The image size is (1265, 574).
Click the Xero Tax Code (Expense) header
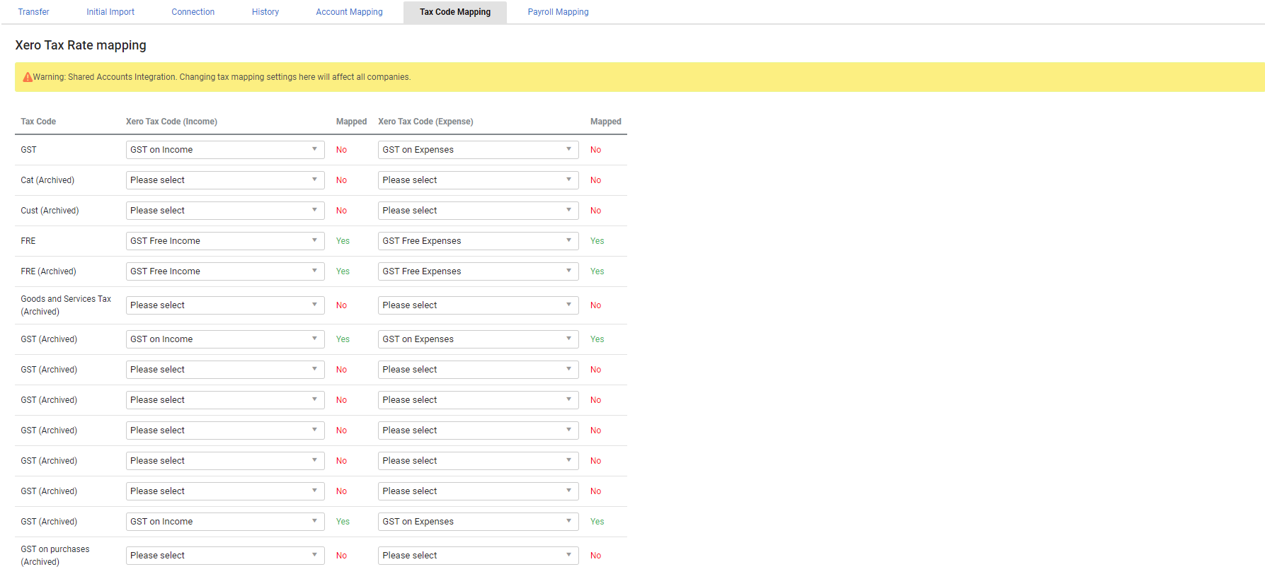click(425, 122)
